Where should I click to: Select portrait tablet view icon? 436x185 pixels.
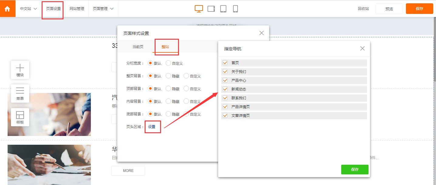(x=223, y=9)
